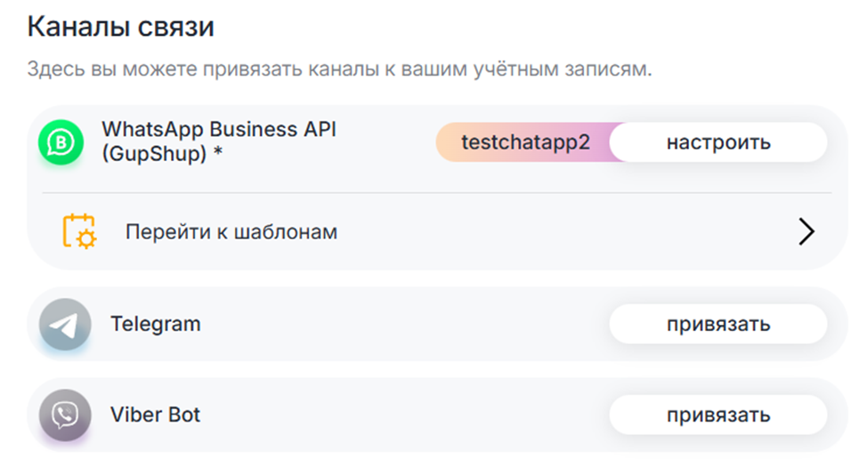Click empty space in the Viber Bot row

click(401, 415)
